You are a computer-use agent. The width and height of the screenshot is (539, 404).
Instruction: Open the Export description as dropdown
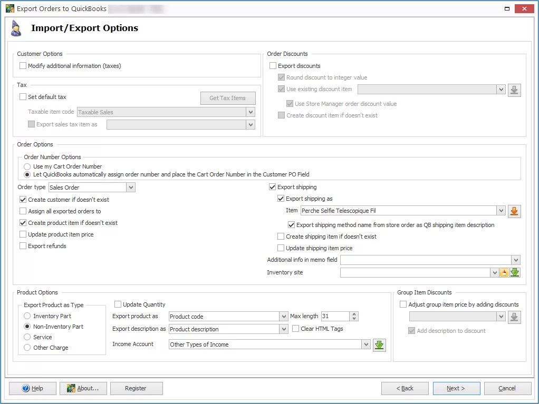(x=284, y=329)
